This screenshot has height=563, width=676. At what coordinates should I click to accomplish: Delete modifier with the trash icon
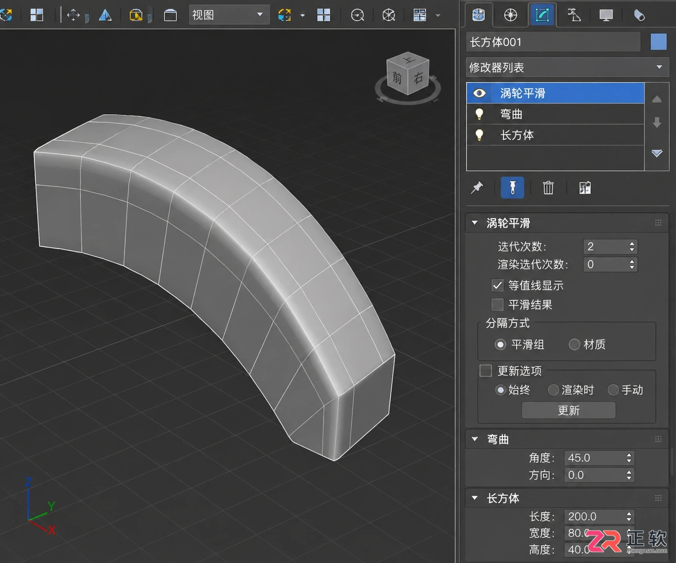(x=548, y=187)
